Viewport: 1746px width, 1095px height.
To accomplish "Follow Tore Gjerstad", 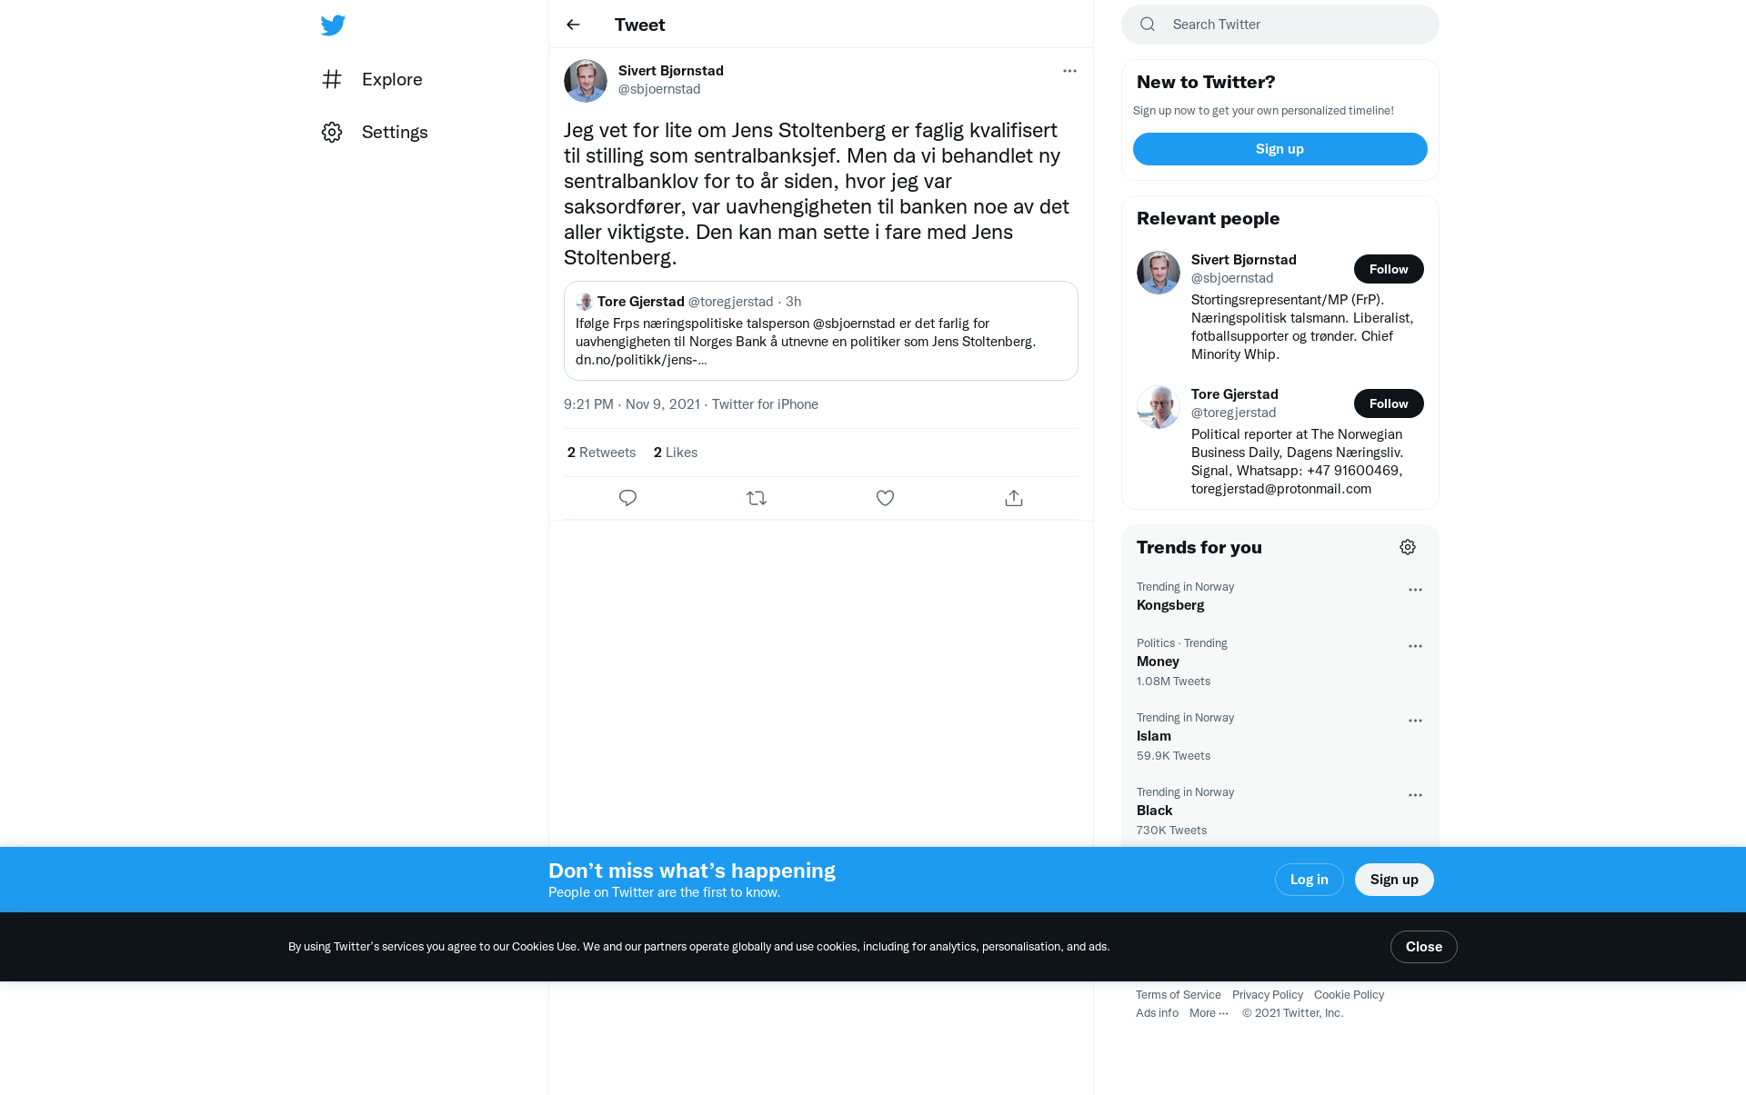I will 1389,403.
